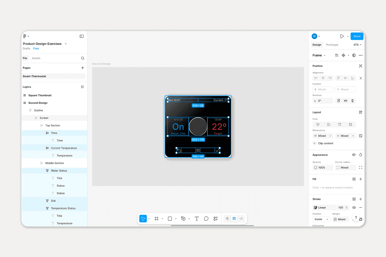Switch to Design mode in toolbar

click(234, 219)
